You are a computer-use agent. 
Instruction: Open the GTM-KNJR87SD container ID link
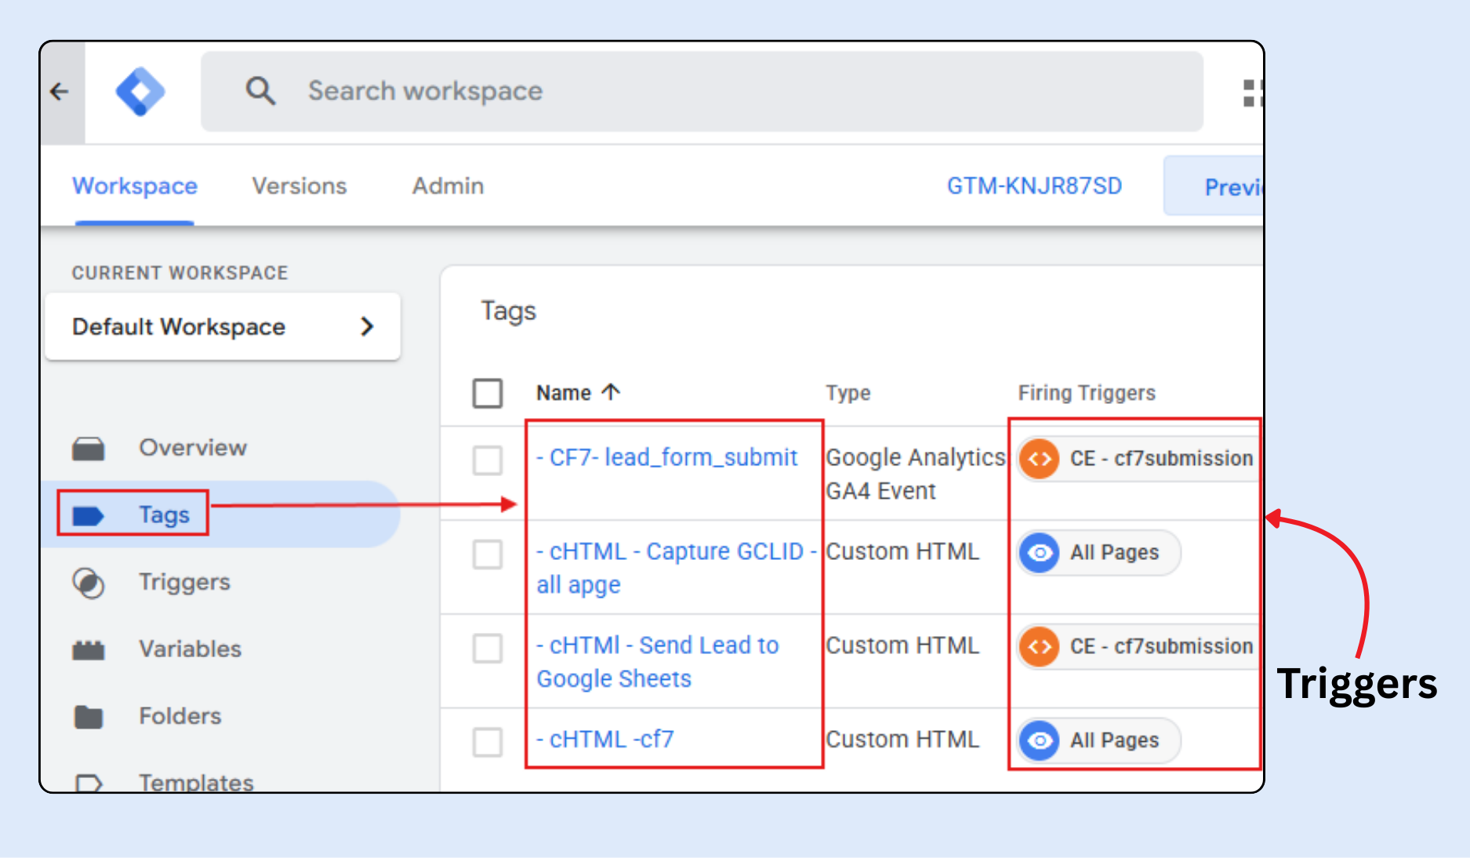1034,186
